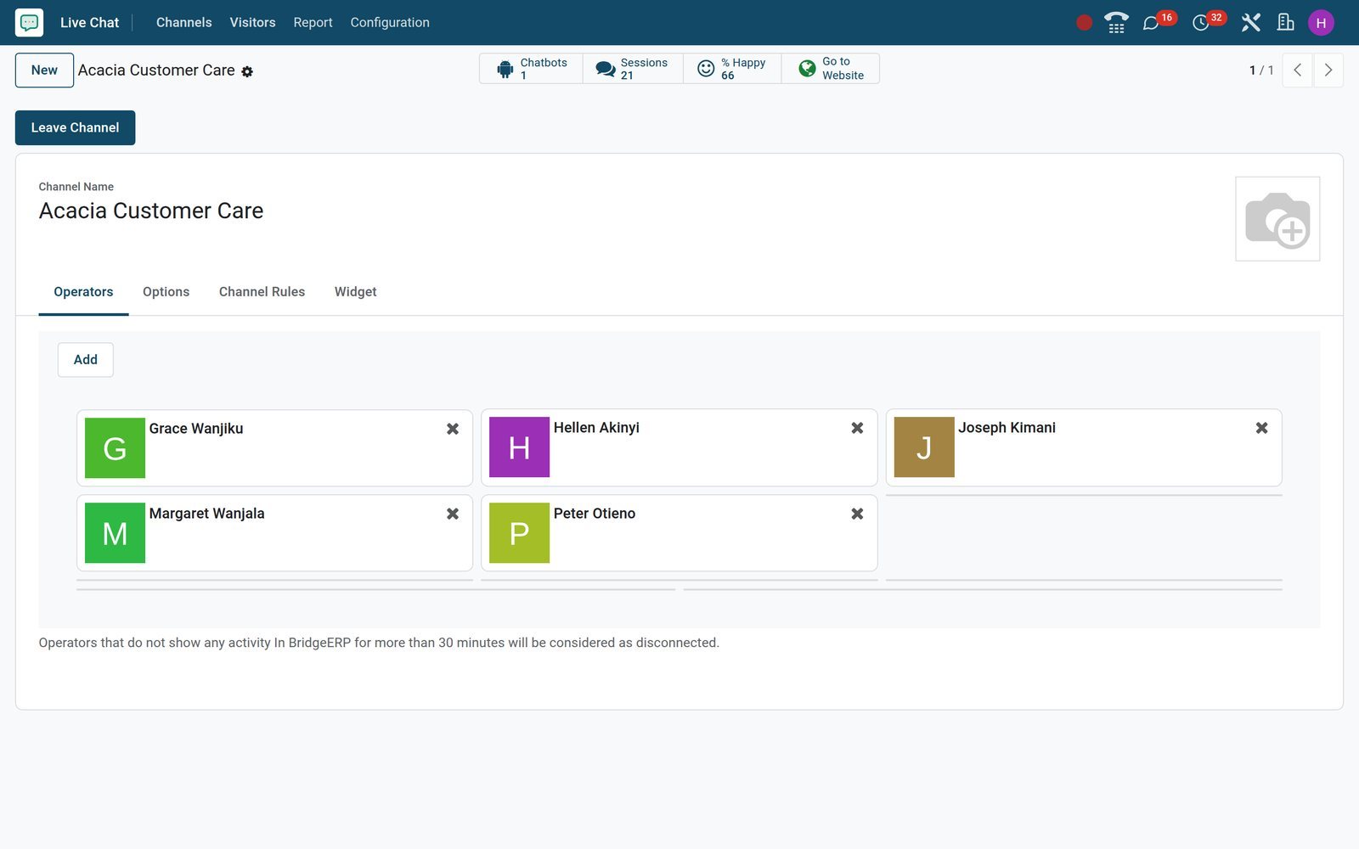Open the Channels menu
Viewport: 1359px width, 849px height.
[x=184, y=23]
